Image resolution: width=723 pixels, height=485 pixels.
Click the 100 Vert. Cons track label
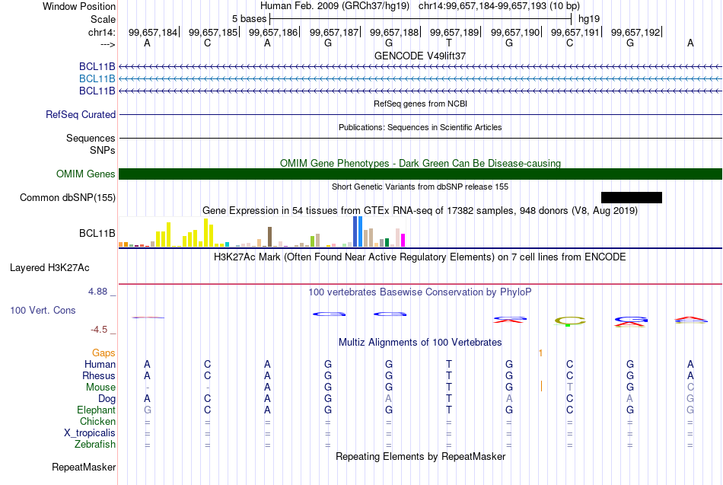coord(43,310)
